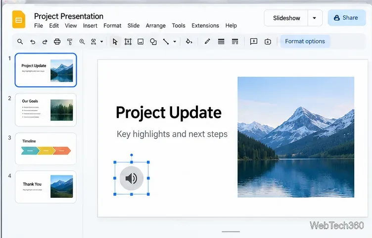Open Format options panel

click(x=305, y=41)
